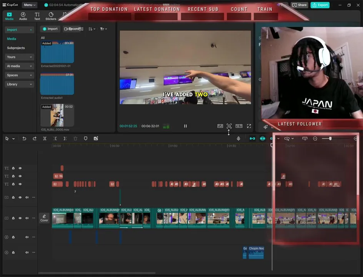The width and height of the screenshot is (363, 277).
Task: Hide the topmost text track
Action: [20, 168]
